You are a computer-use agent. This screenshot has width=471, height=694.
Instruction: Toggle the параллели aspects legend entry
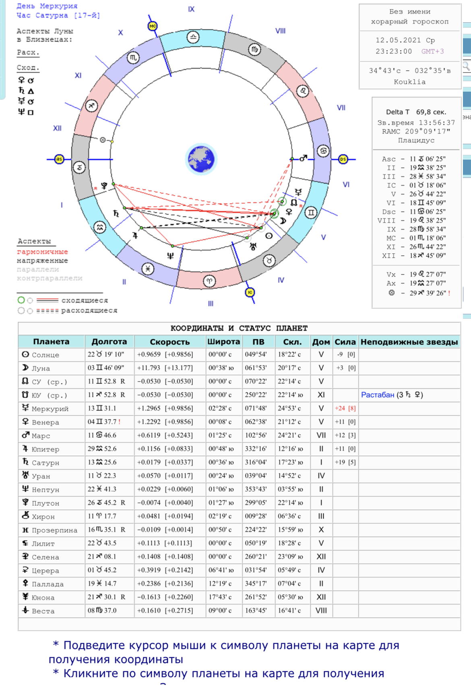(38, 269)
